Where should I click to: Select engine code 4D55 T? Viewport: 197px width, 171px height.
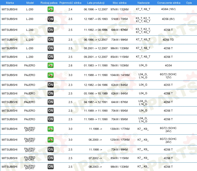pyautogui.click(x=168, y=85)
